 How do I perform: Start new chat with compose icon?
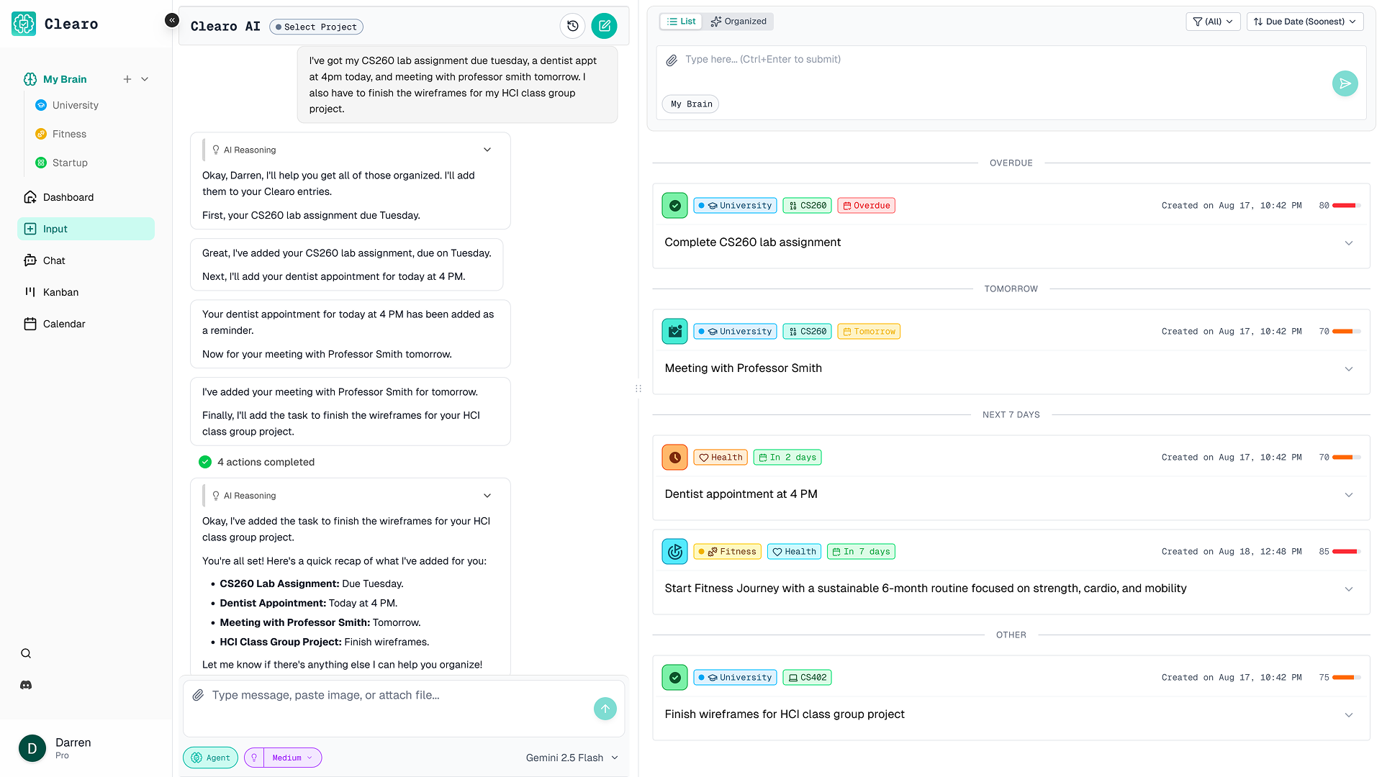604,26
